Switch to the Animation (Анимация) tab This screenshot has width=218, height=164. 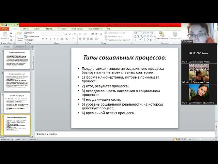click(62, 29)
